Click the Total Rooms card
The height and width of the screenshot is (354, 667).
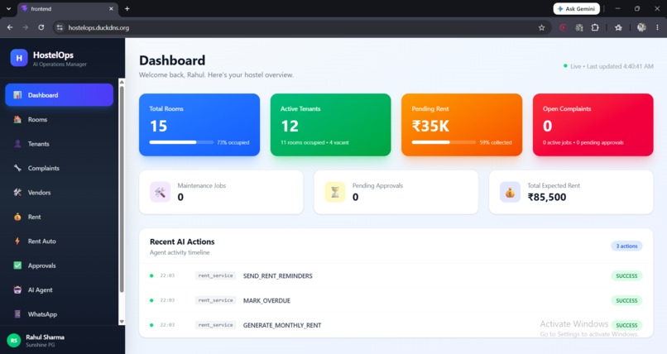[199, 125]
